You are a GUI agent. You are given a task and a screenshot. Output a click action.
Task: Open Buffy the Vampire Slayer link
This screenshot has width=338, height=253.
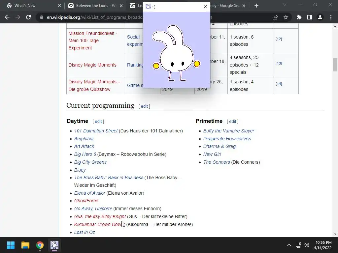229,131
